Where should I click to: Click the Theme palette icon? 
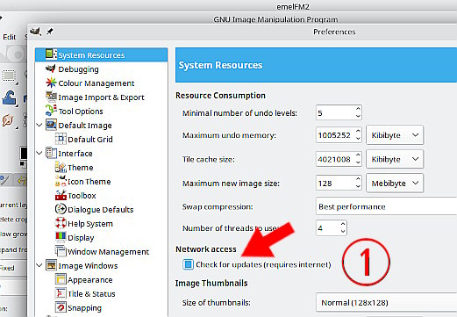tap(61, 167)
